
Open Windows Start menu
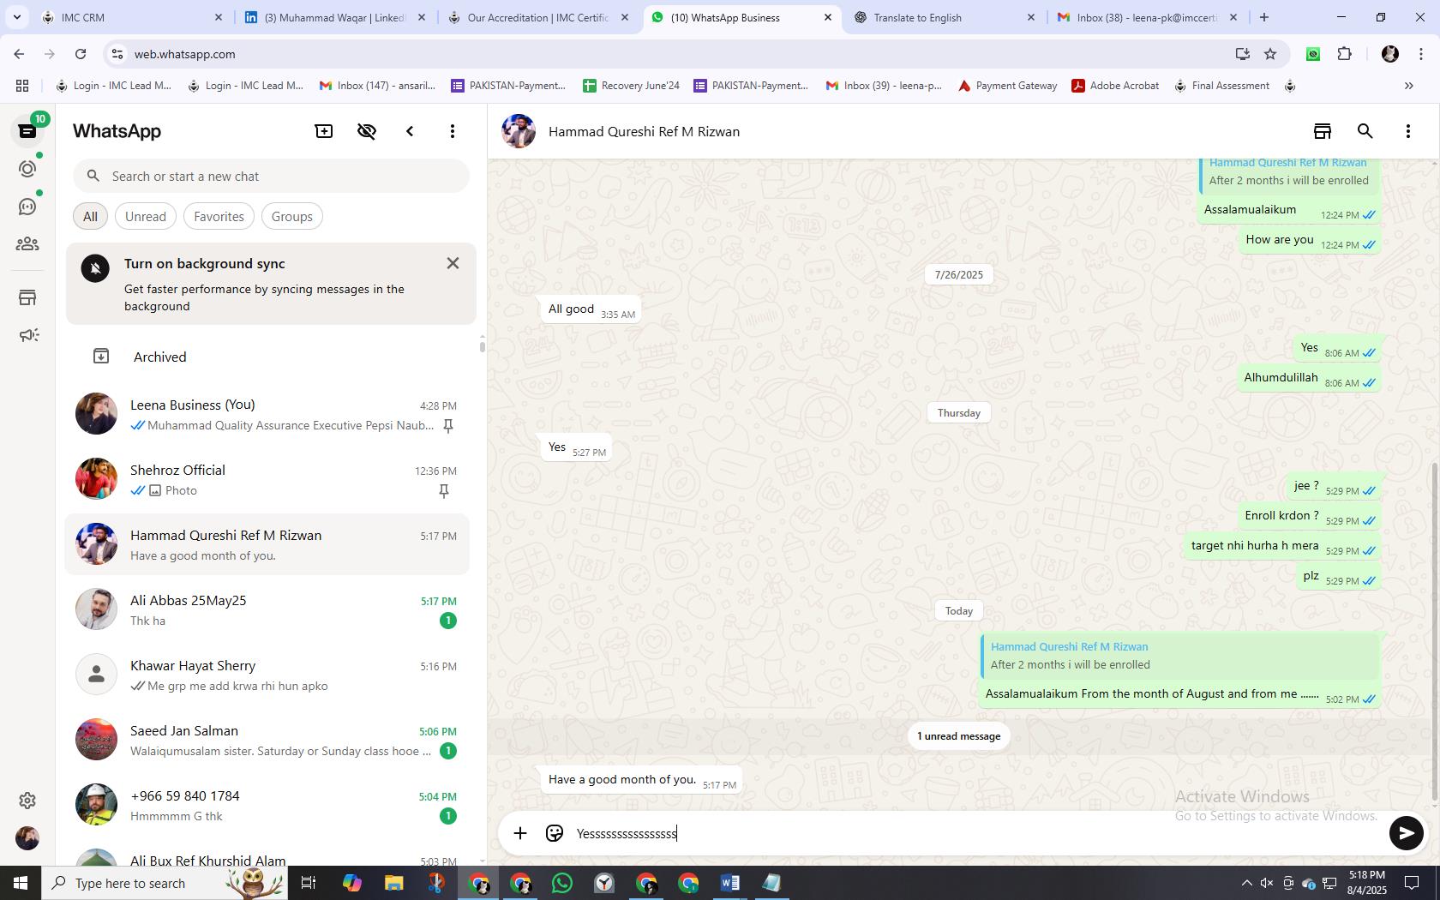[21, 883]
